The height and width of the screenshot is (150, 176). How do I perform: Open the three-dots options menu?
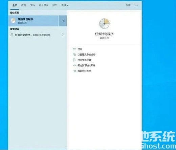pyautogui.click(x=136, y=5)
